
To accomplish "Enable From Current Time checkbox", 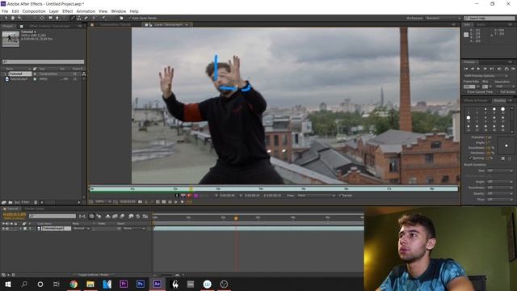I will (465, 91).
